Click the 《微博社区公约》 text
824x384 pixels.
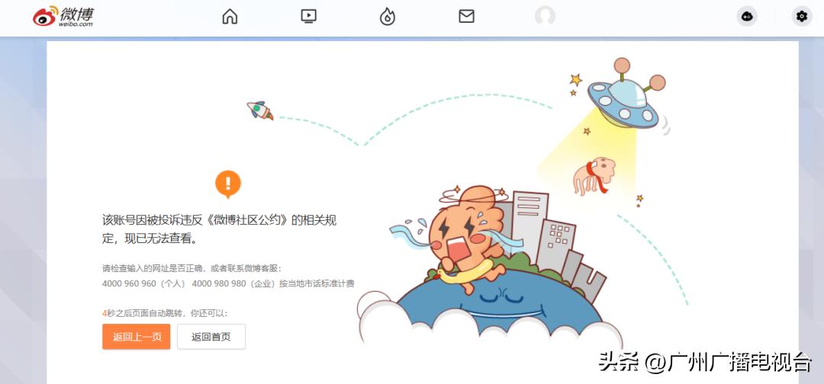click(247, 220)
